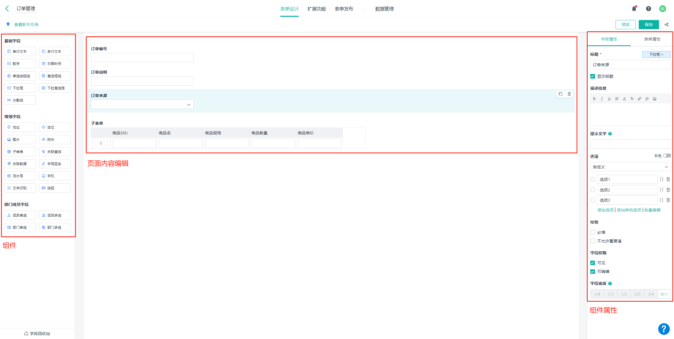
Task: Expand the 自定义 options dropdown
Action: [630, 167]
